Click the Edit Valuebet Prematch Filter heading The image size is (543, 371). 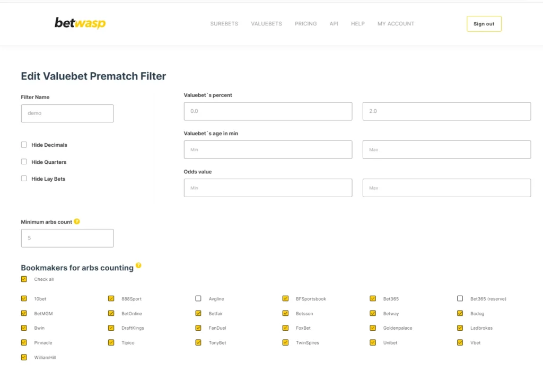click(x=93, y=76)
